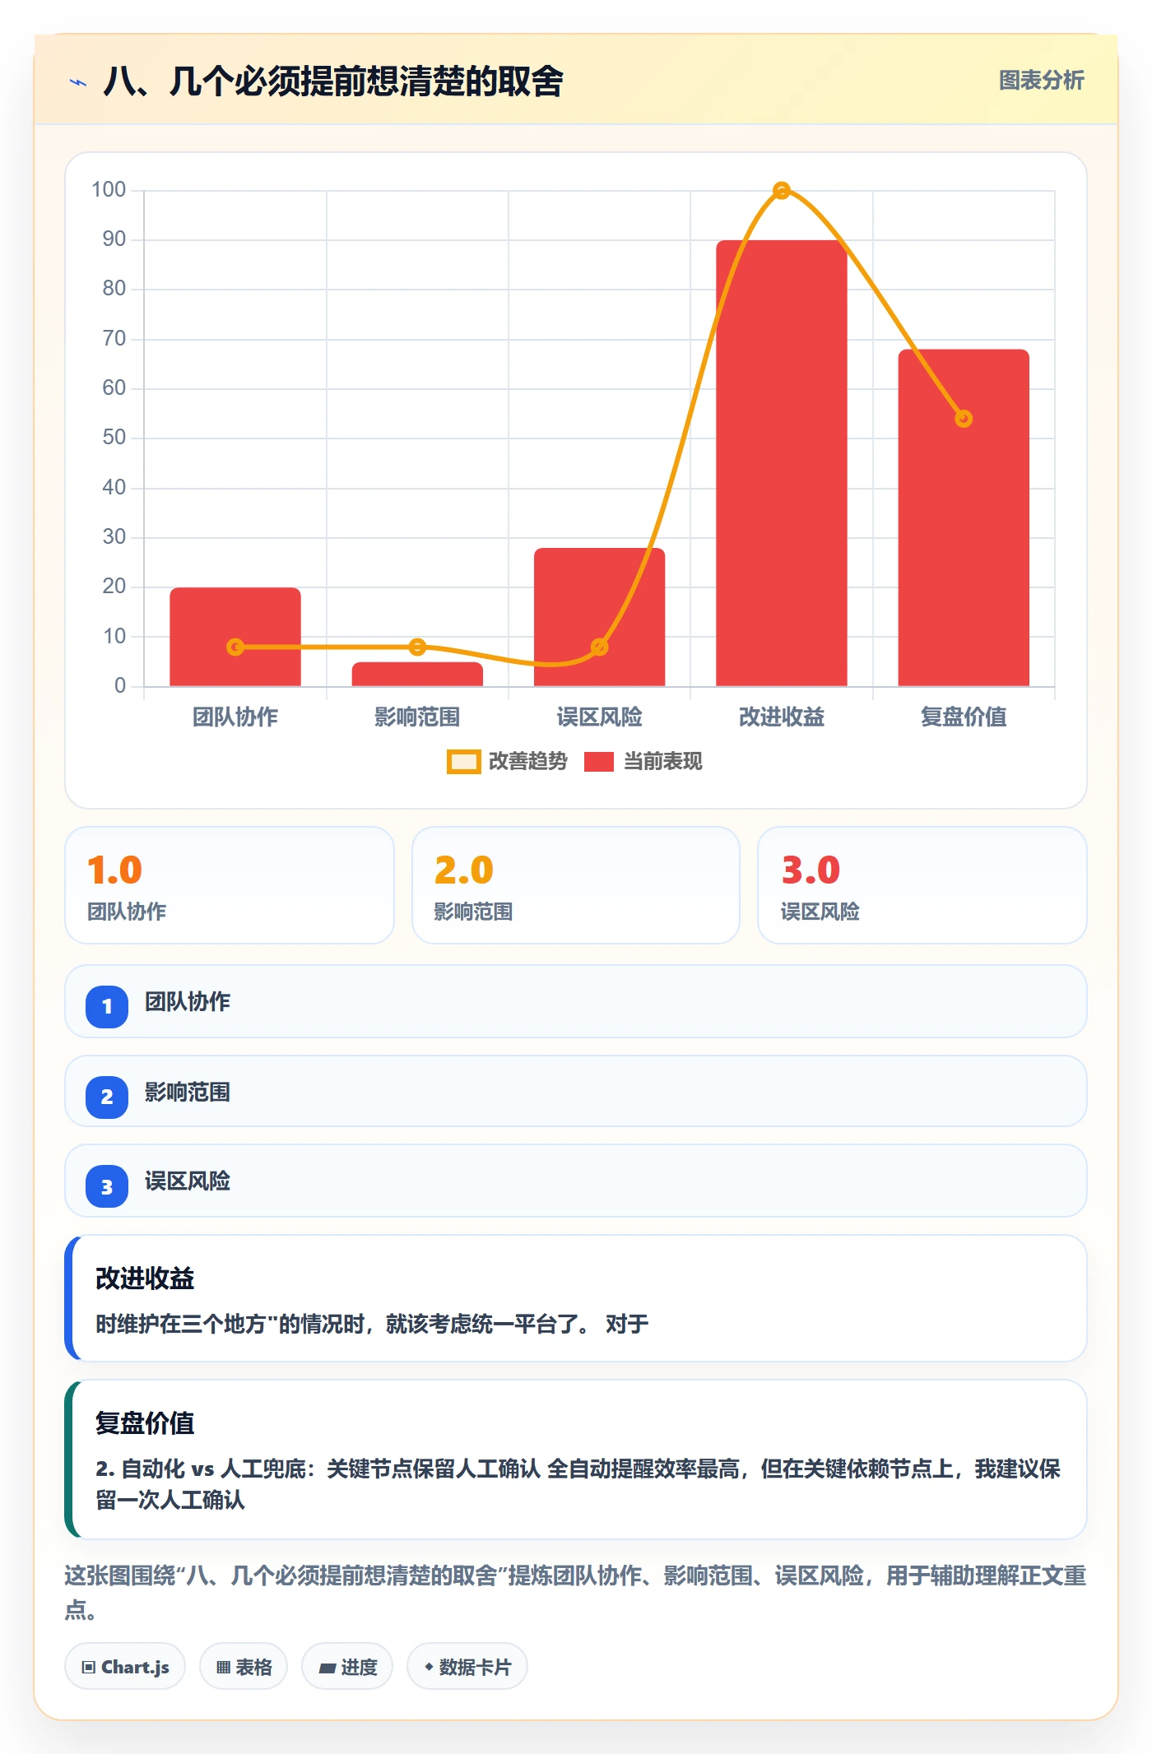Select the 表格 tag

[244, 1667]
